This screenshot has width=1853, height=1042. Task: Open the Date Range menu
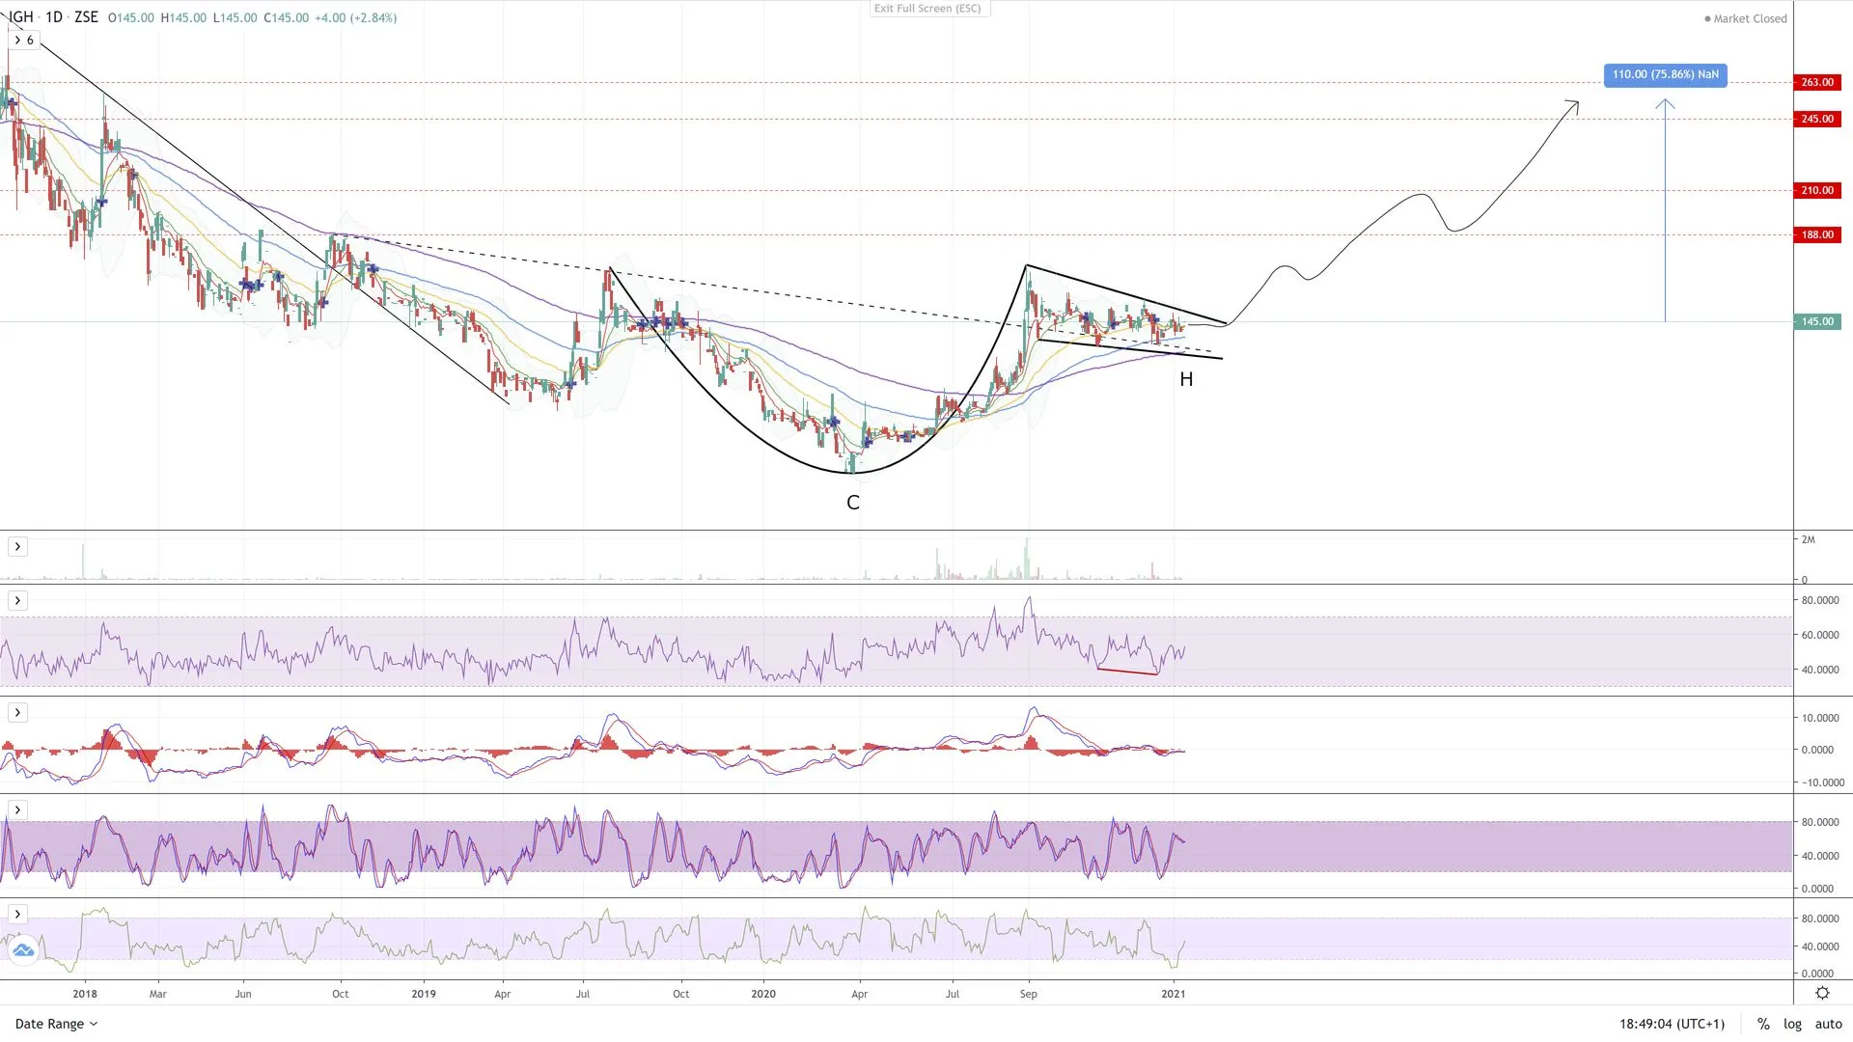56,1024
